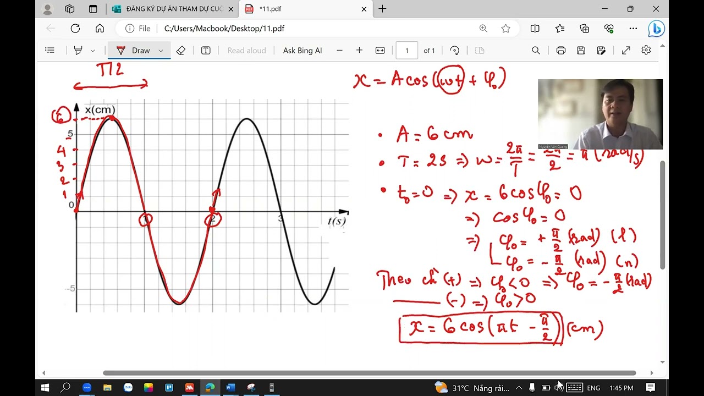This screenshot has height=396, width=704.
Task: Open Trello from the taskbar
Action: coord(169,388)
